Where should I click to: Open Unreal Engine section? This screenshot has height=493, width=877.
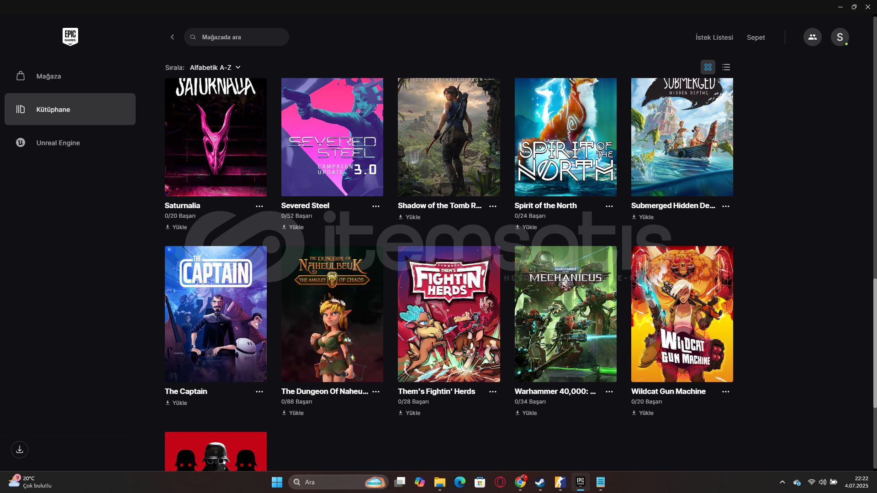(70, 142)
